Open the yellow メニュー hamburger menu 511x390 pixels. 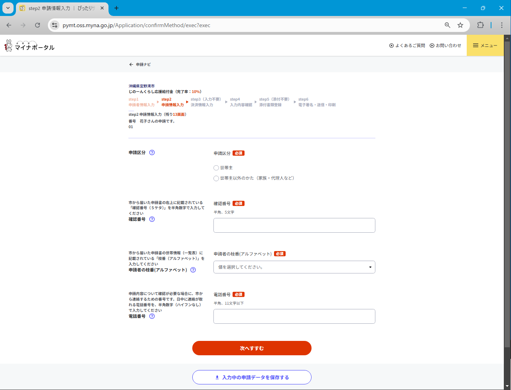pos(485,46)
